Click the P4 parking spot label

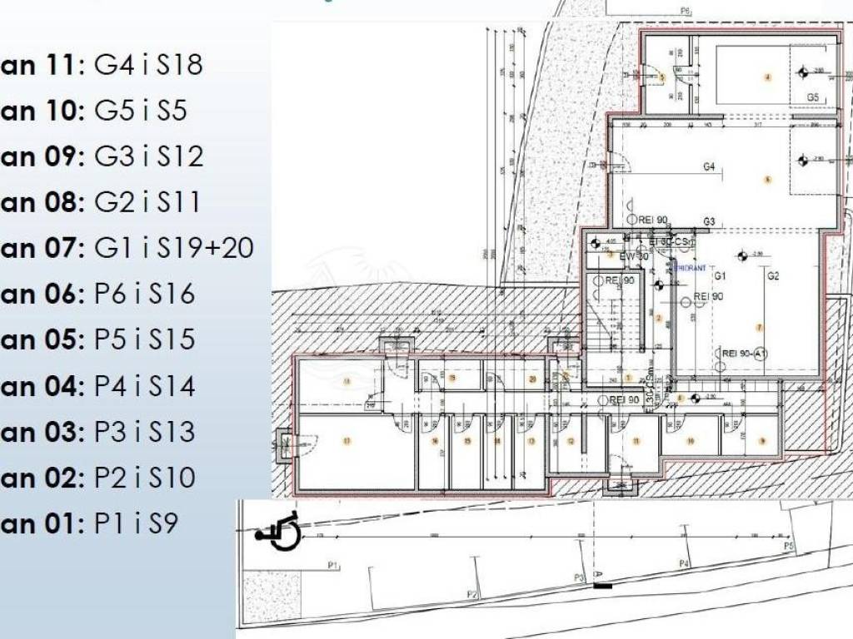click(x=684, y=564)
